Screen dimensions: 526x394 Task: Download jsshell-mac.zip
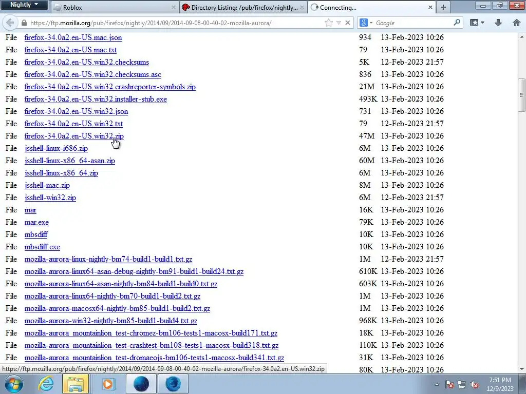47,185
